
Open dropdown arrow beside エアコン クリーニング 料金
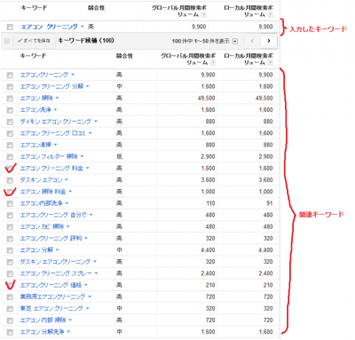(x=87, y=168)
